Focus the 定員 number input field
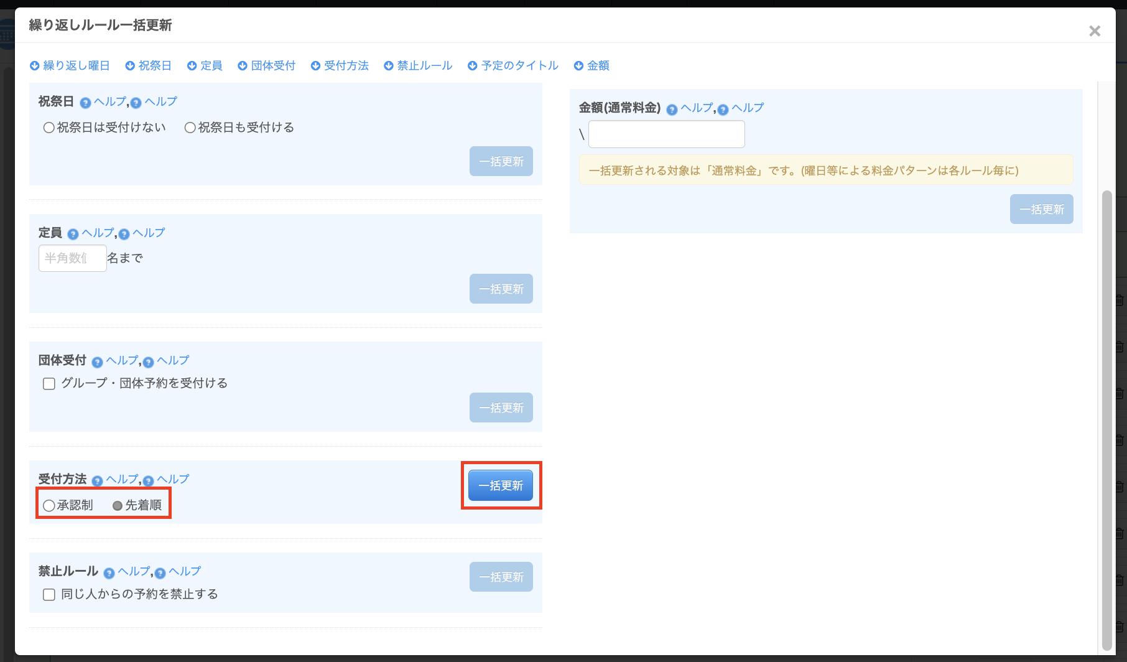This screenshot has height=662, width=1127. (72, 258)
